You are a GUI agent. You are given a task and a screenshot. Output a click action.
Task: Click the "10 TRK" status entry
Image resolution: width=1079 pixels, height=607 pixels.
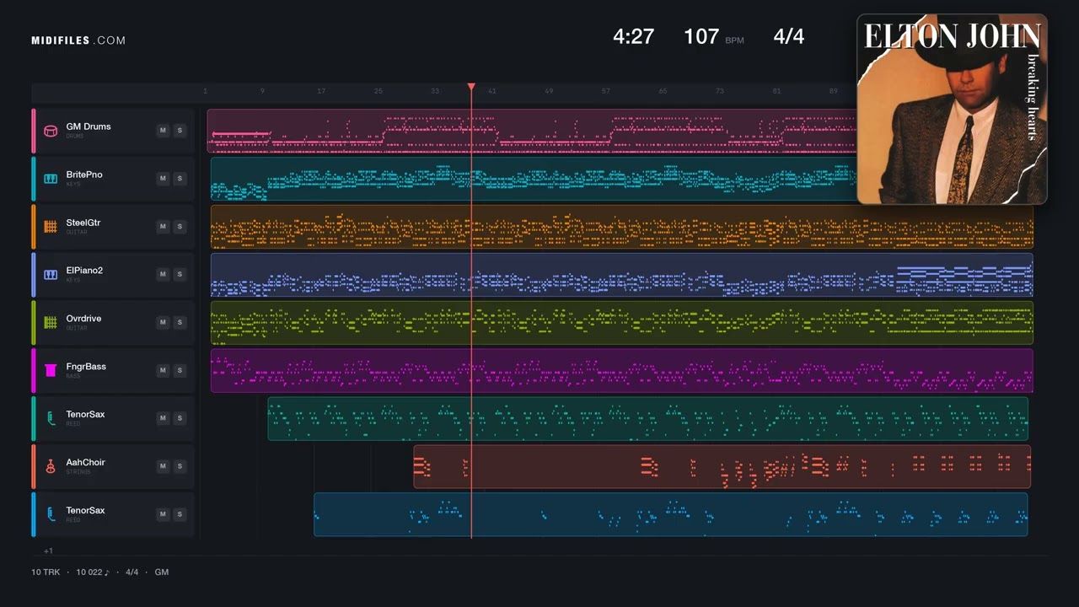coord(46,572)
